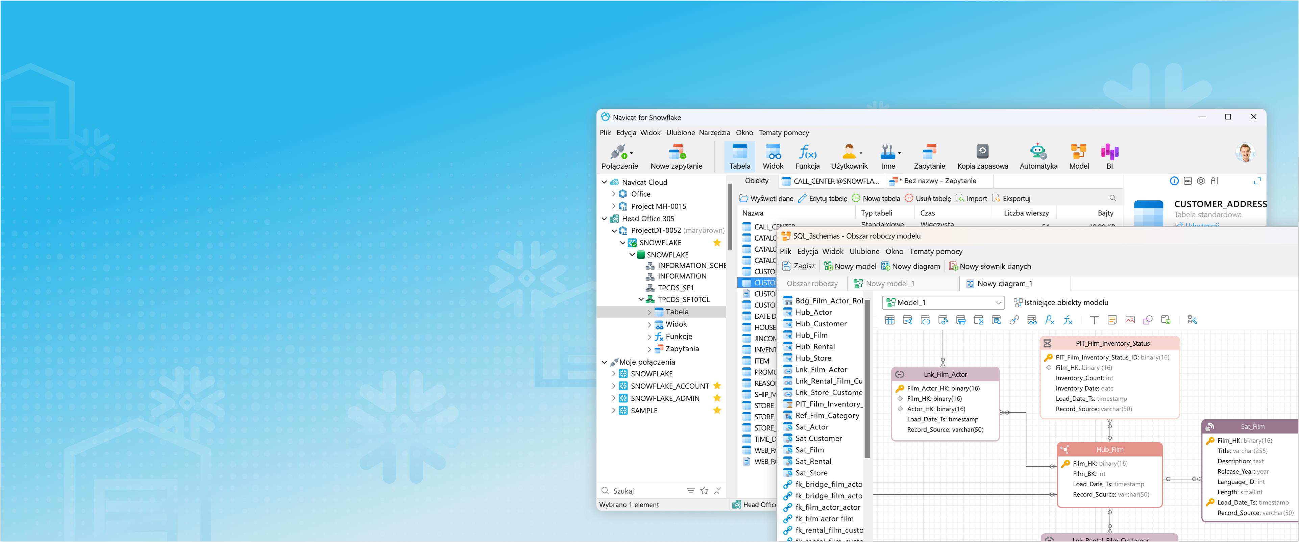This screenshot has height=542, width=1299.
Task: Open the Model_1 dropdown
Action: 943,302
